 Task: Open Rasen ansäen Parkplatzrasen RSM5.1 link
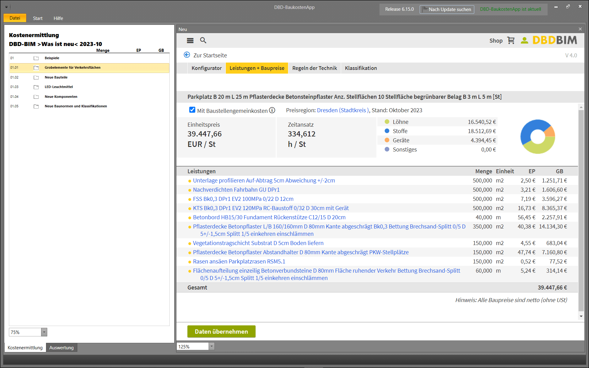[x=239, y=262]
